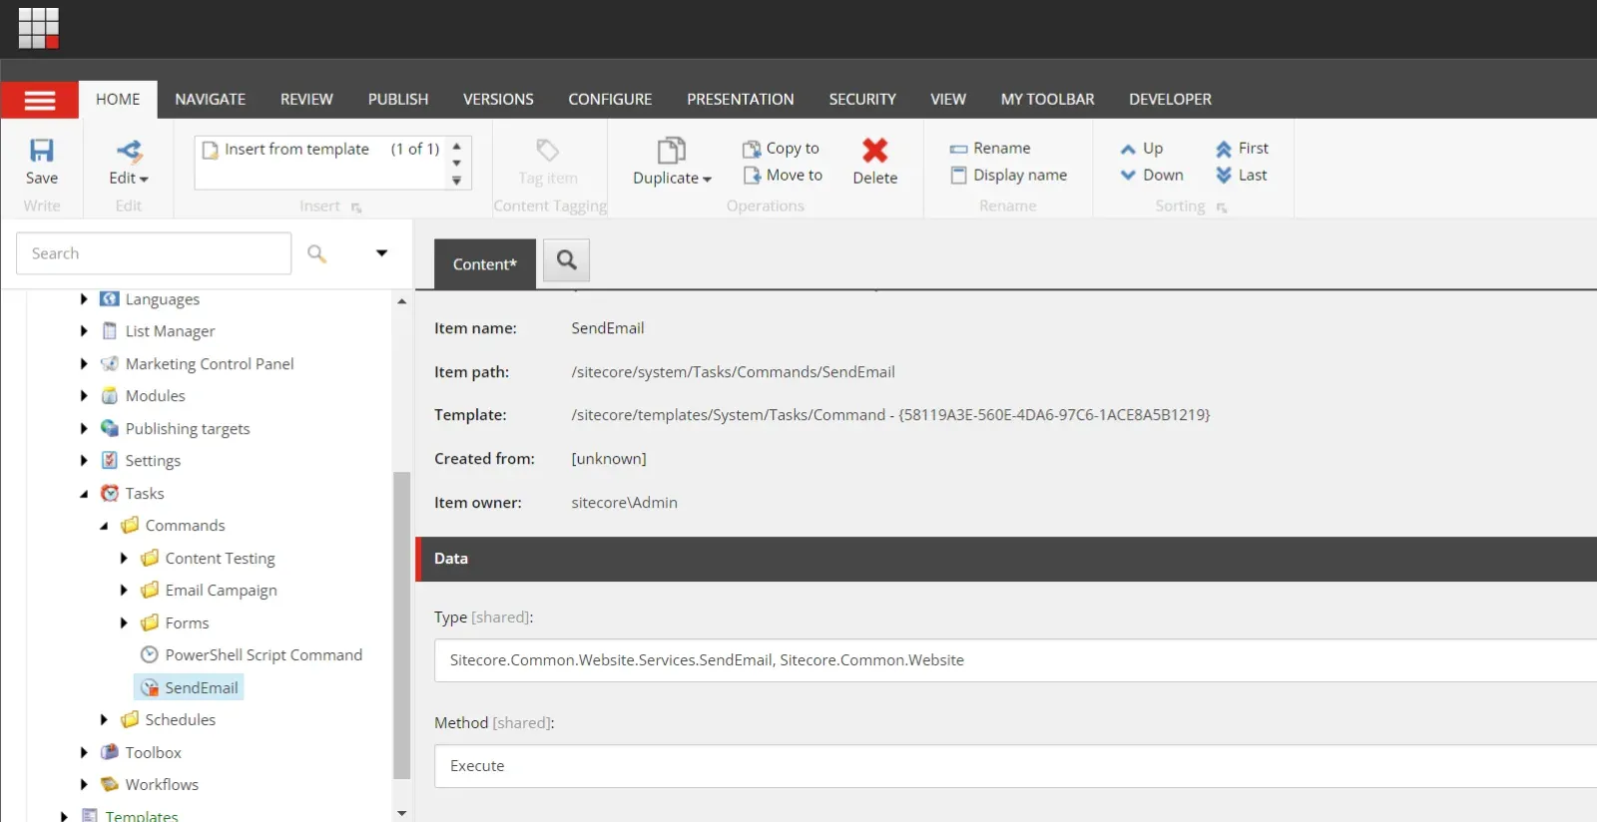
Task: Click the Edit lock icon
Action: pyautogui.click(x=129, y=151)
